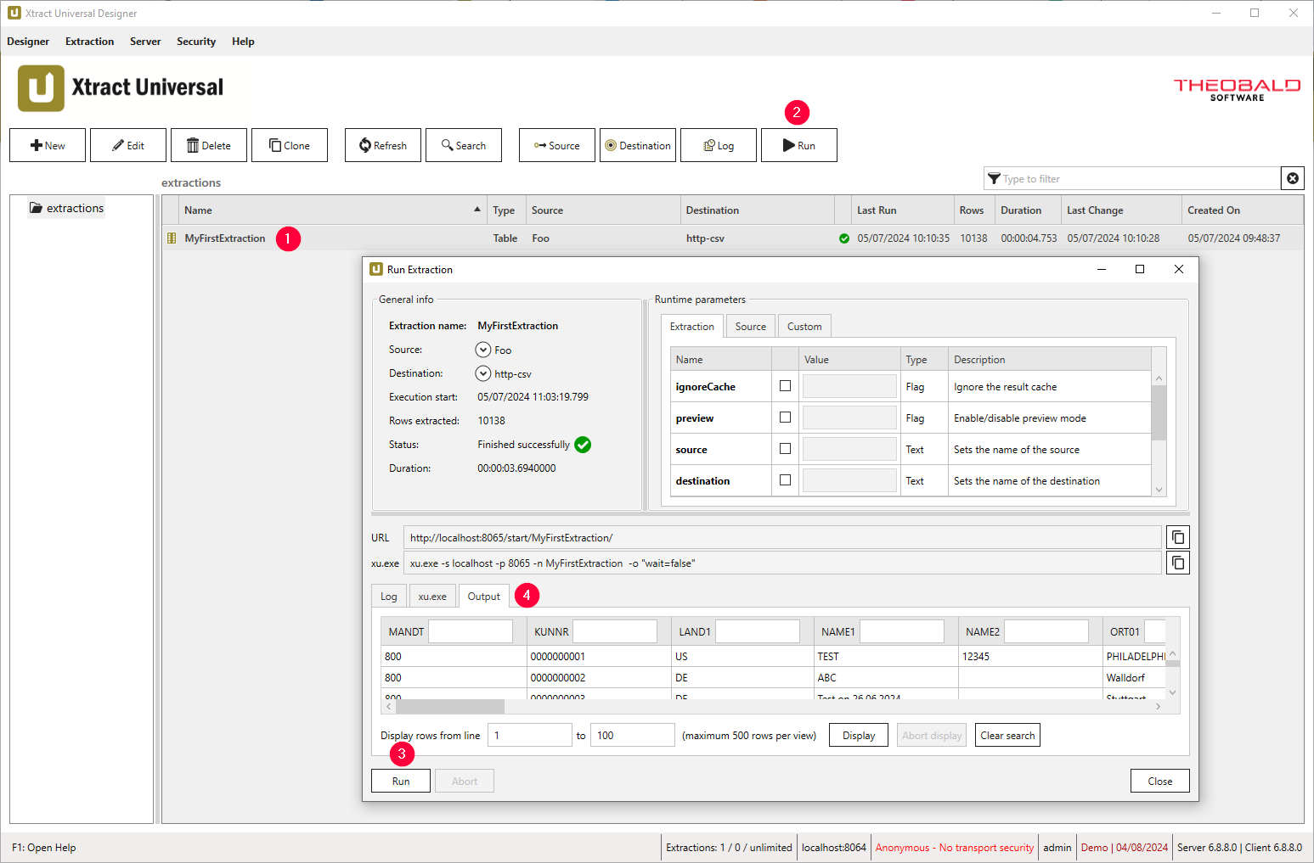The image size is (1314, 863).
Task: Click the output cell PHILADELPHI
Action: click(1136, 656)
